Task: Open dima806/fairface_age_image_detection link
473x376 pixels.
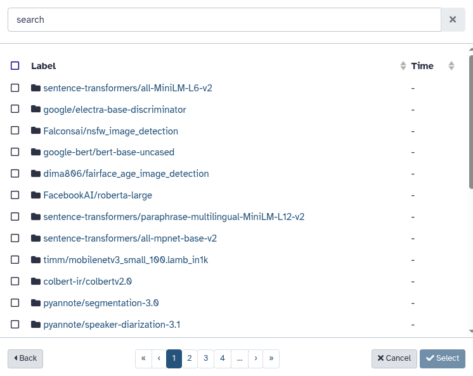Action: [x=126, y=174]
